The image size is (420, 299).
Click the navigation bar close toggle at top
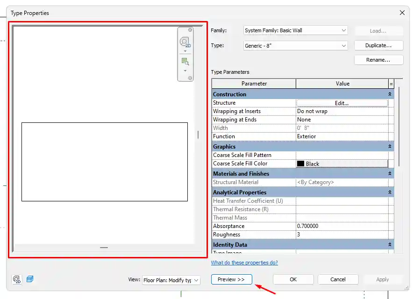point(190,29)
